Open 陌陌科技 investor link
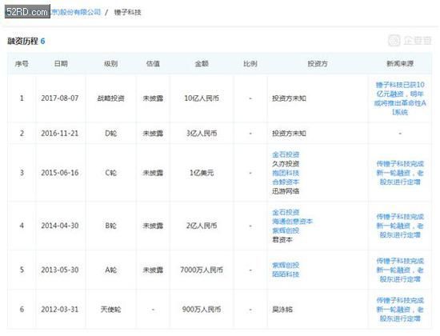The height and width of the screenshot is (336, 440). [286, 274]
